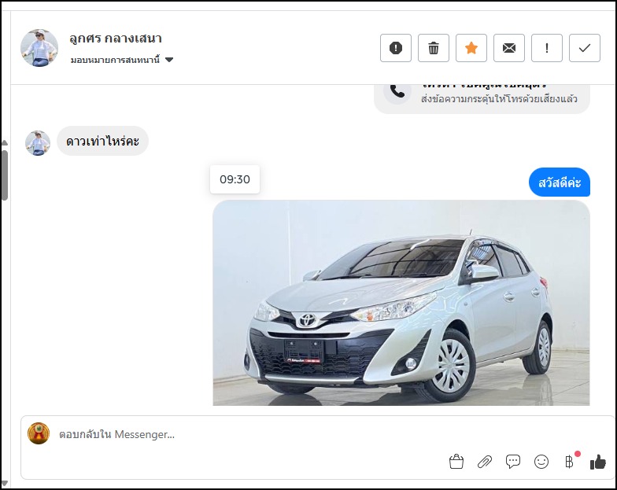Select the customer message ดาวเท่าไหร่คะ

102,142
